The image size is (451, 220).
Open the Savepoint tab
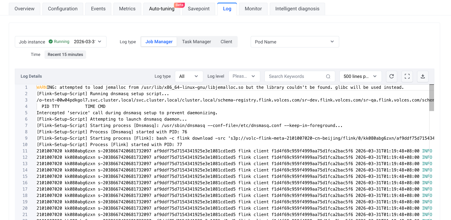[x=199, y=9]
